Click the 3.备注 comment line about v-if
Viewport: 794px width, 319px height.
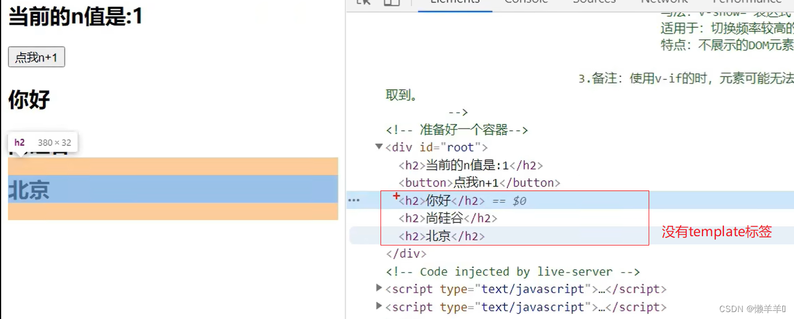coord(686,79)
